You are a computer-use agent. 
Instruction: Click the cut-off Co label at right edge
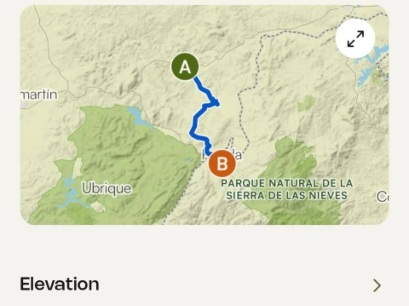[382, 197]
